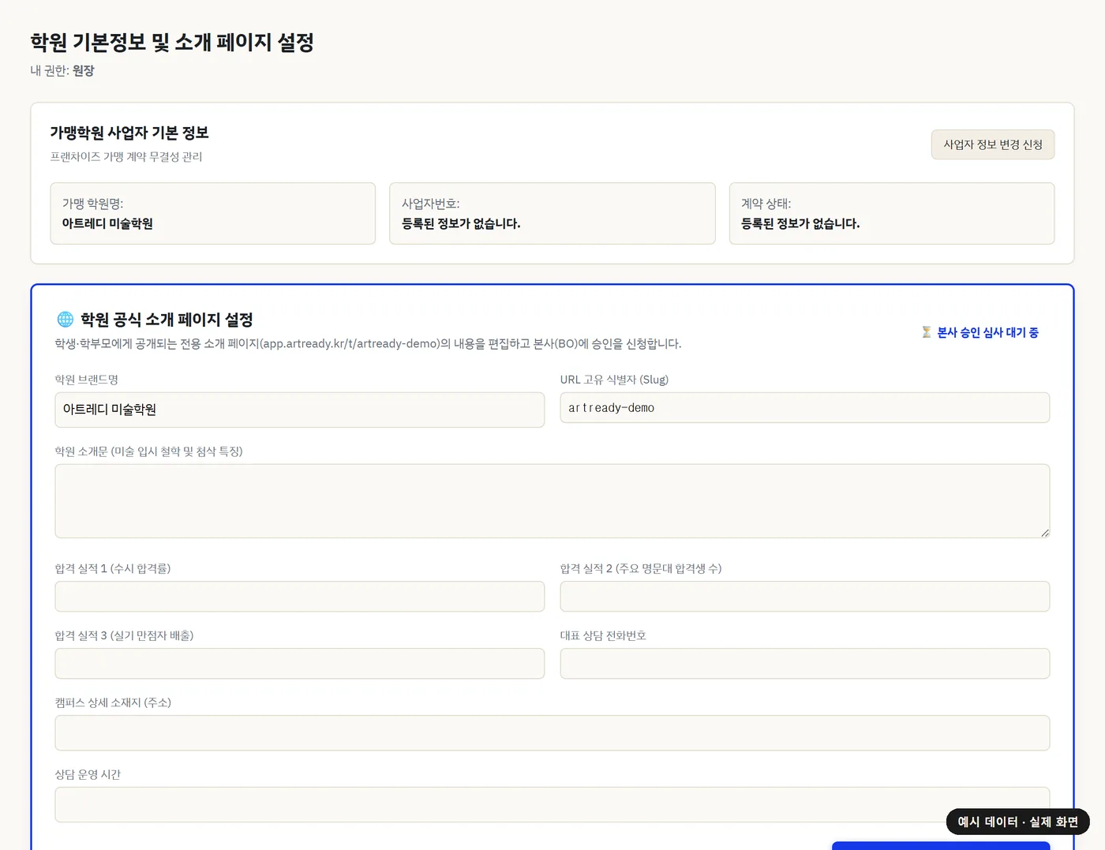The width and height of the screenshot is (1105, 850).
Task: Click the 캠퍼스 상세 소재지 (주소) field
Action: (x=552, y=732)
